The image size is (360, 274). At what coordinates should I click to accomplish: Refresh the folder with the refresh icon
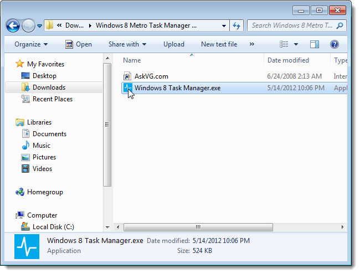[236, 25]
